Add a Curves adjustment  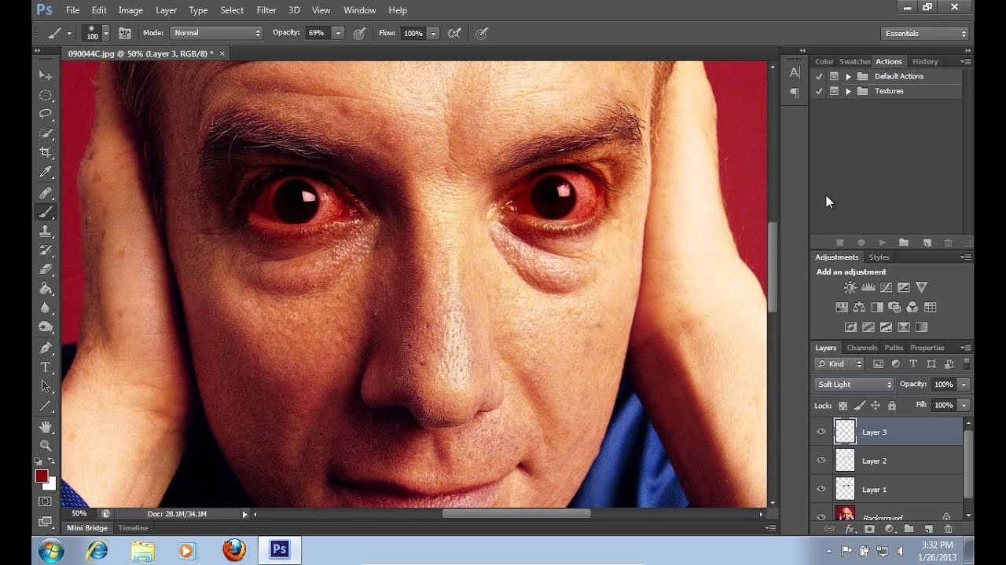click(886, 287)
